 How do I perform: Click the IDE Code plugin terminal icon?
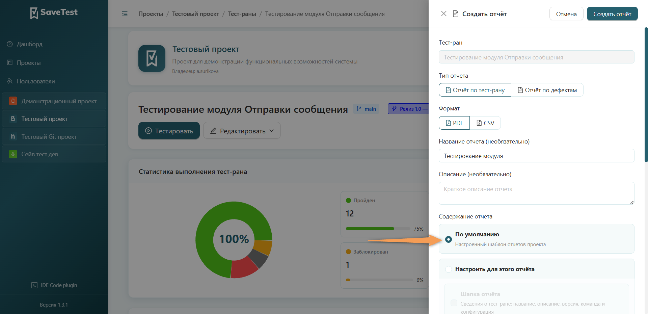coord(34,285)
